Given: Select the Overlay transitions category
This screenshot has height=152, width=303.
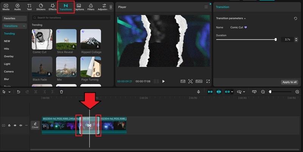Looking at the screenshot, I should 9,56.
